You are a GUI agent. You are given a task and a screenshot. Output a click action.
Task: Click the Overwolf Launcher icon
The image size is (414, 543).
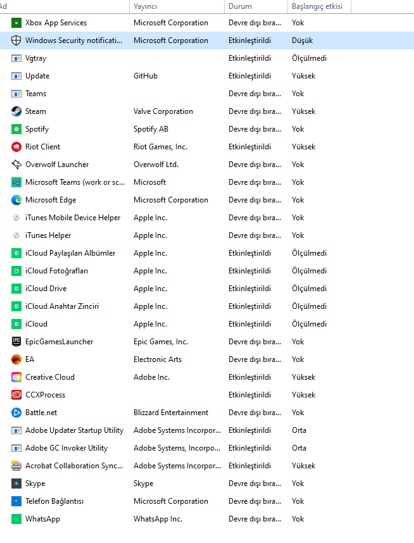click(x=16, y=165)
